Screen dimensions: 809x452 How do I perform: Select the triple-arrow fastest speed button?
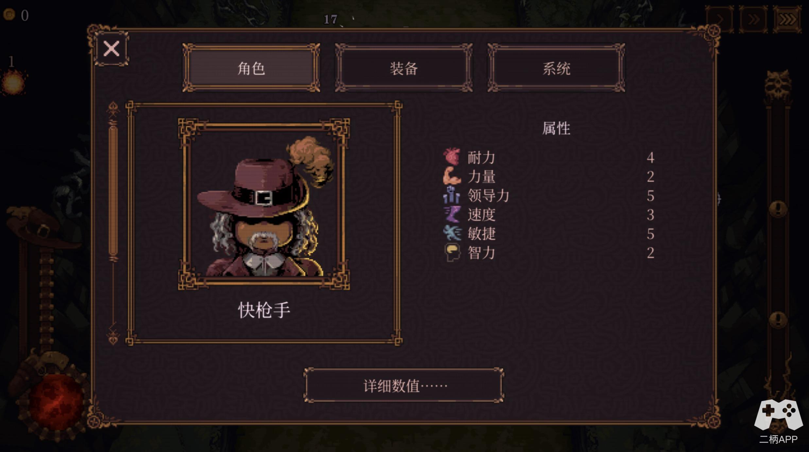point(787,19)
